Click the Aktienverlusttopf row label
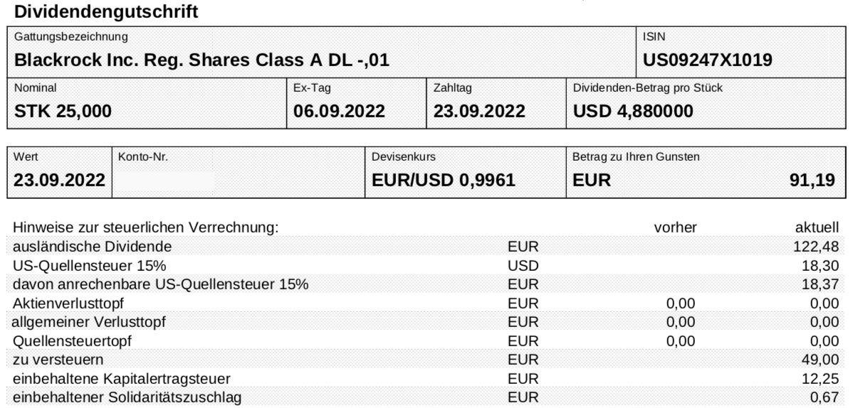 point(72,303)
